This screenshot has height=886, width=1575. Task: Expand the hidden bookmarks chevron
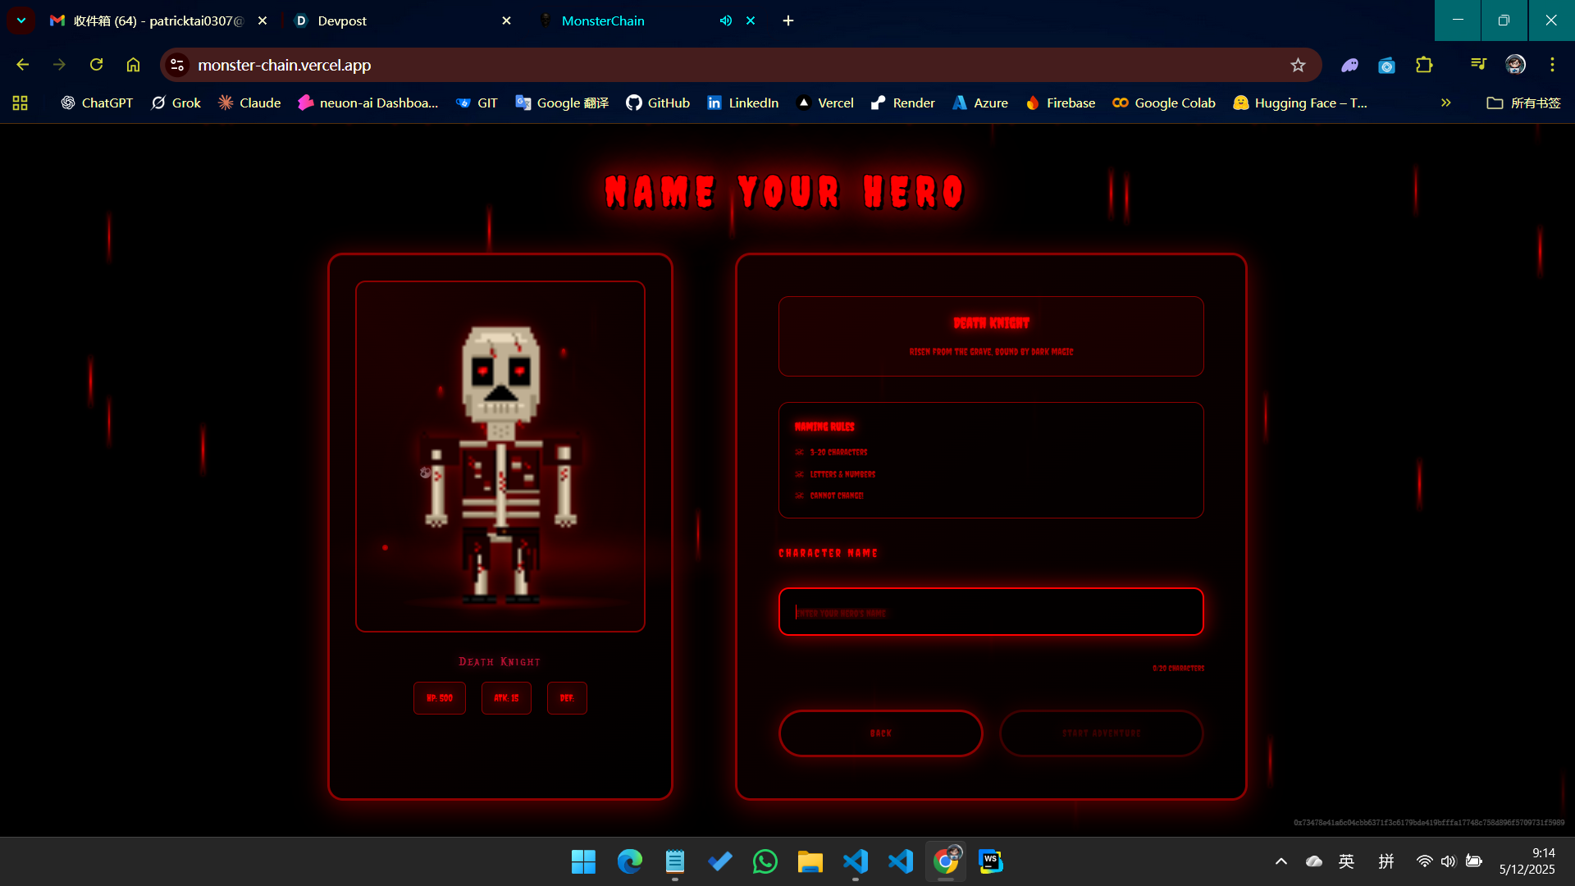point(1445,103)
